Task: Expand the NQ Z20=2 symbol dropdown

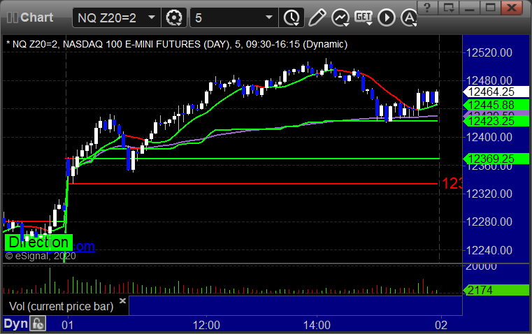Action: pyautogui.click(x=152, y=17)
